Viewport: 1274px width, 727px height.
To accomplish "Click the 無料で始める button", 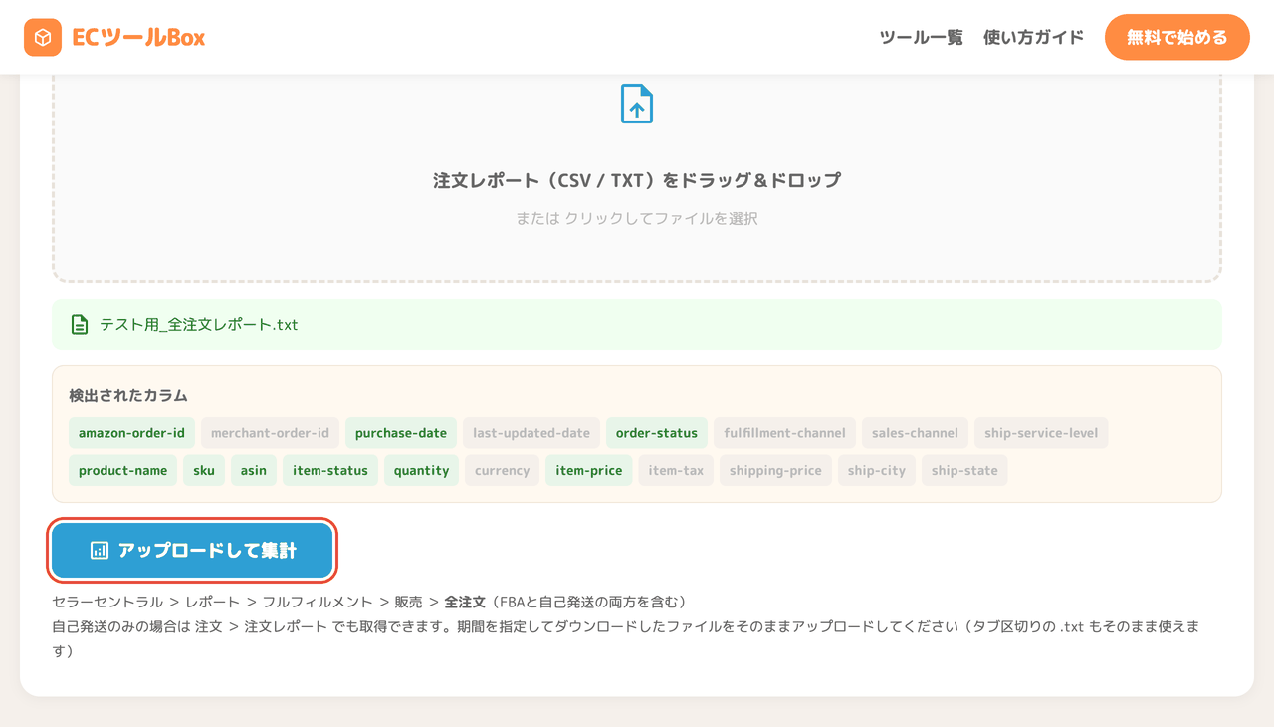I will tap(1177, 38).
